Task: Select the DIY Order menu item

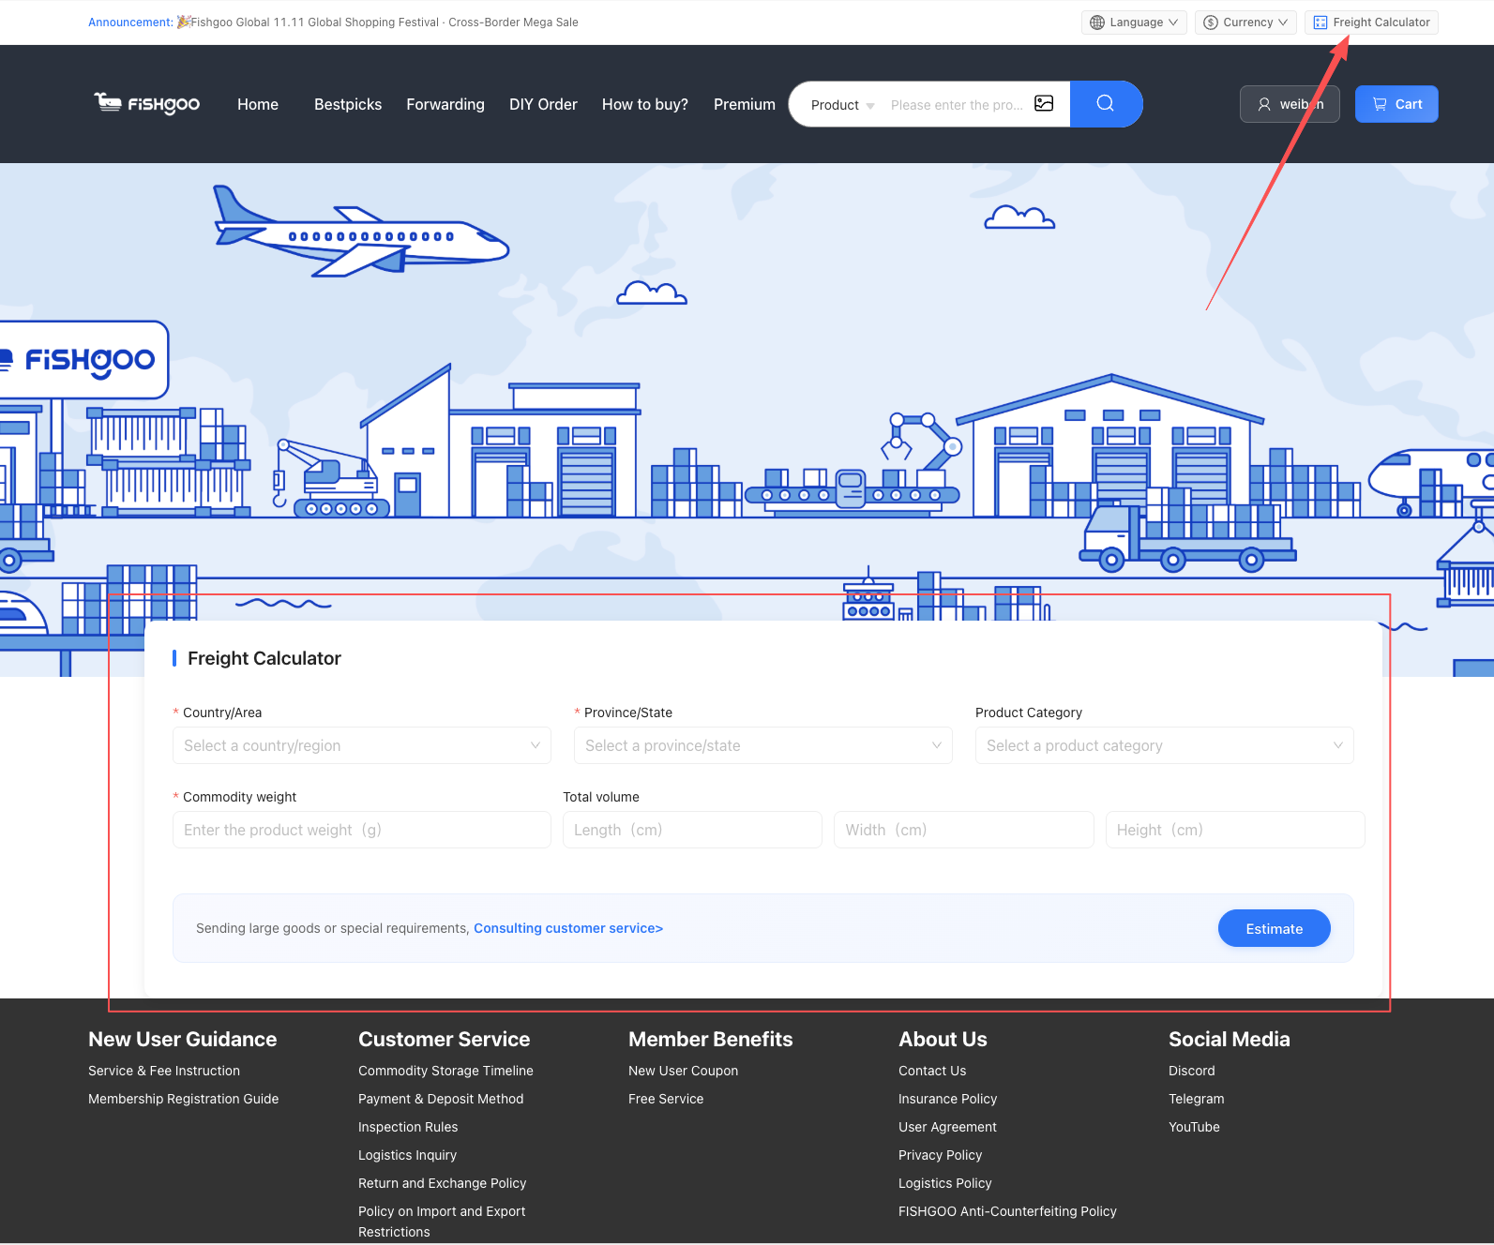Action: [543, 104]
